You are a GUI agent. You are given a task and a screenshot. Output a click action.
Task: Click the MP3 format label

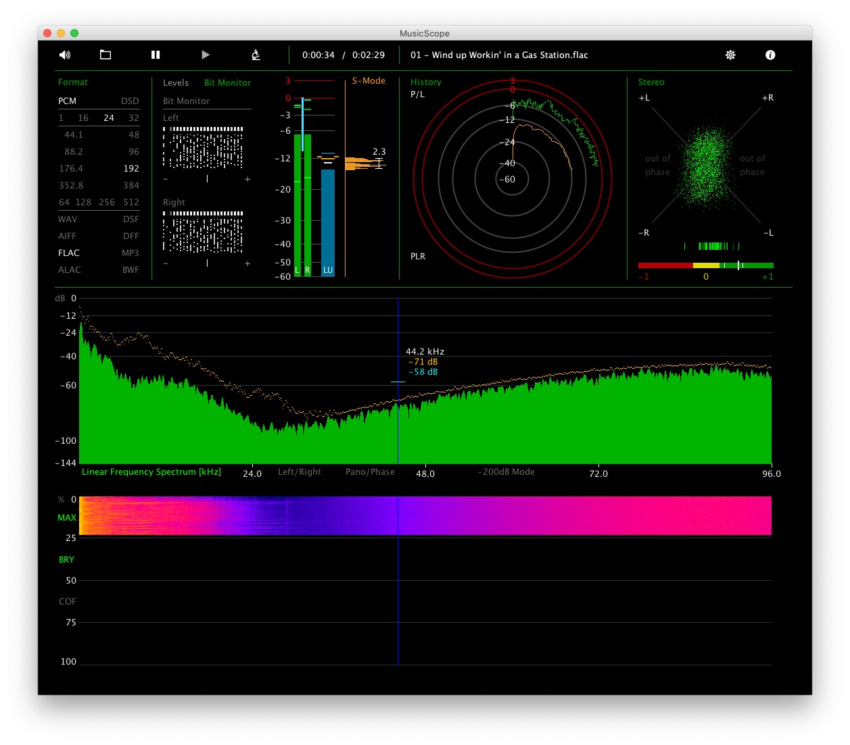click(131, 253)
